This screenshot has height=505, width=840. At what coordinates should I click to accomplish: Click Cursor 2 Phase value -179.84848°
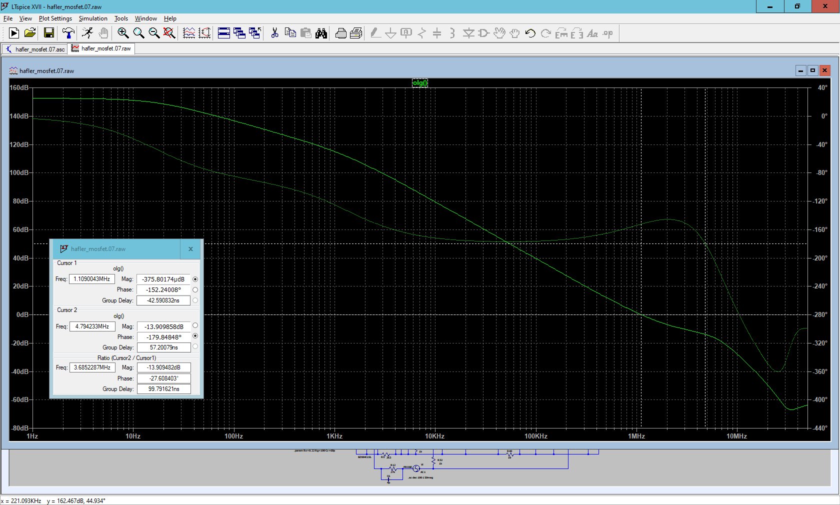point(163,337)
